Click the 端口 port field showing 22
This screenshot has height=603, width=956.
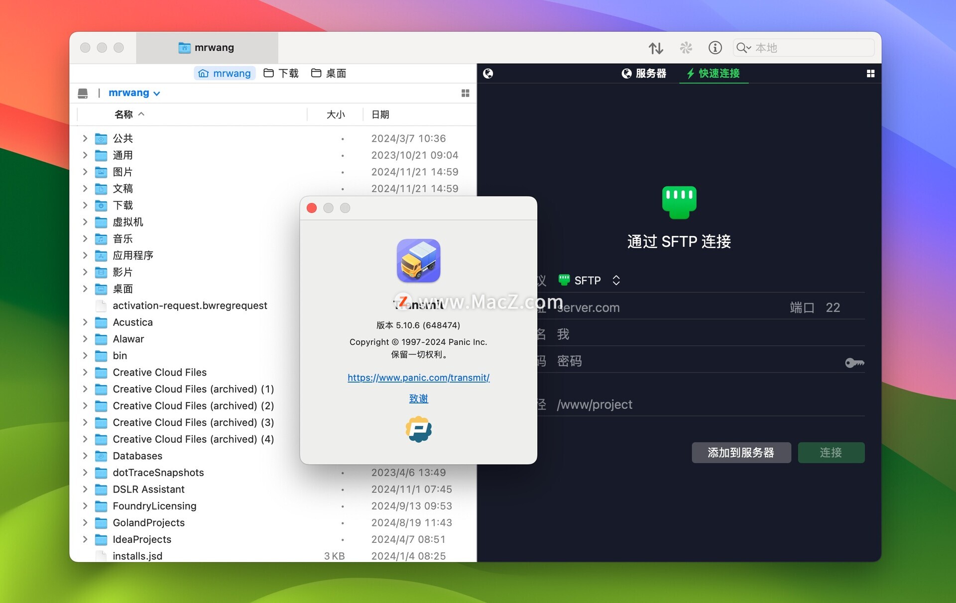(x=833, y=307)
